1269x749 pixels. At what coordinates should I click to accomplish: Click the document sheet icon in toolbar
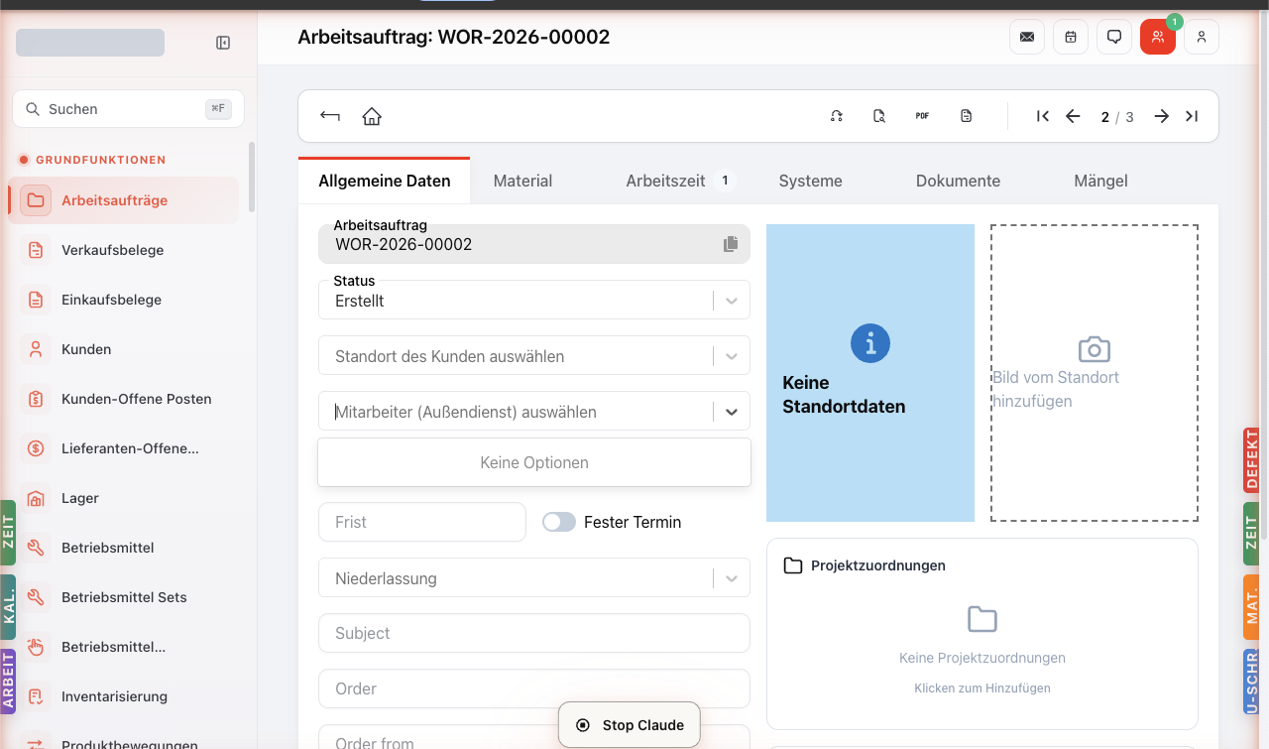967,116
